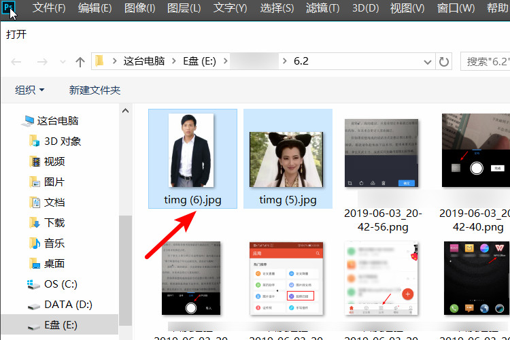This screenshot has width=510, height=340.
Task: Open the 图层(L) menu
Action: tap(184, 7)
